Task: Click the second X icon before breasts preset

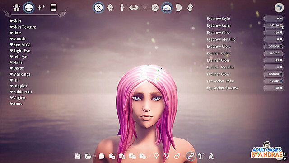Action: tap(155, 8)
